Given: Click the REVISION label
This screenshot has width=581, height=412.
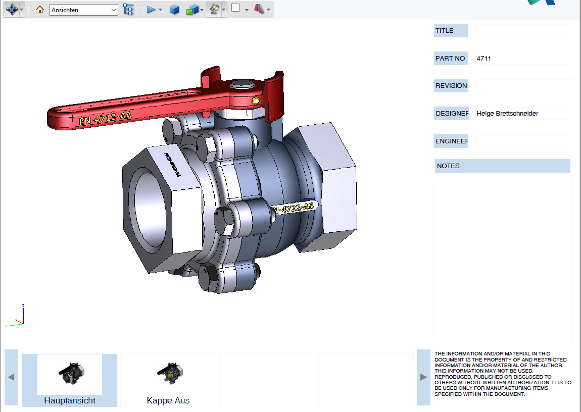Looking at the screenshot, I should [x=451, y=85].
